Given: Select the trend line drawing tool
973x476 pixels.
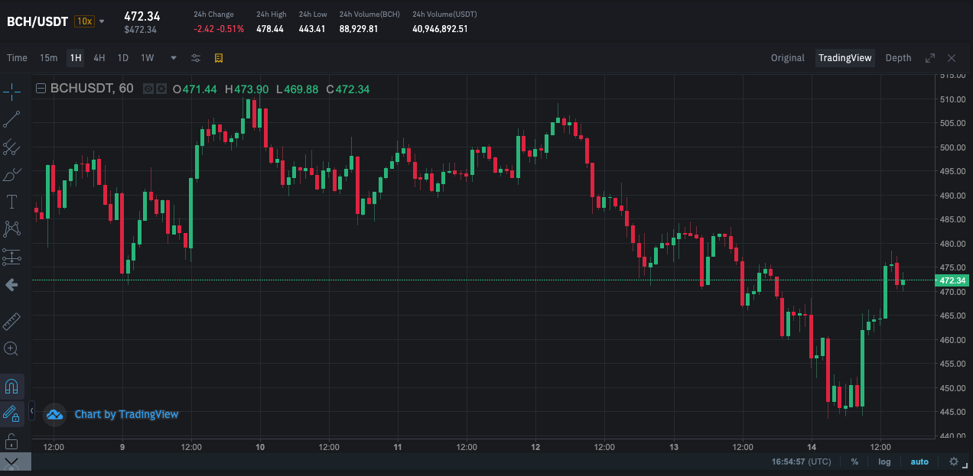Looking at the screenshot, I should (x=11, y=119).
